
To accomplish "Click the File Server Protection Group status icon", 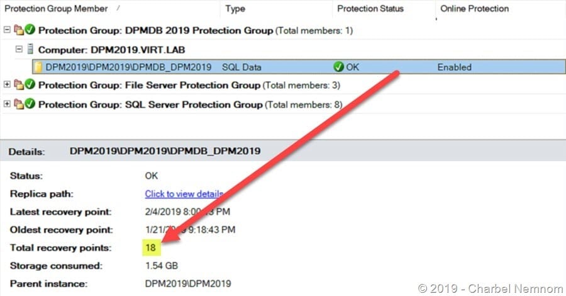I will pos(30,84).
